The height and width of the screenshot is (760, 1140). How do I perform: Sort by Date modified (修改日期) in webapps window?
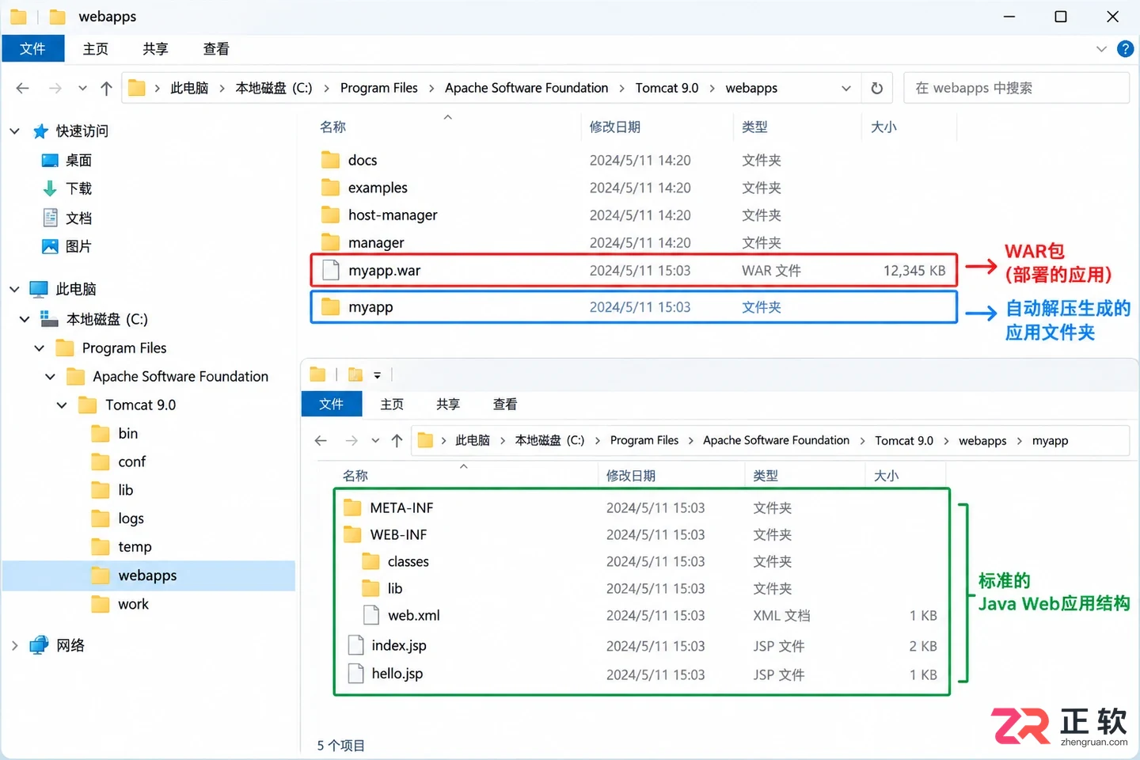pos(615,127)
